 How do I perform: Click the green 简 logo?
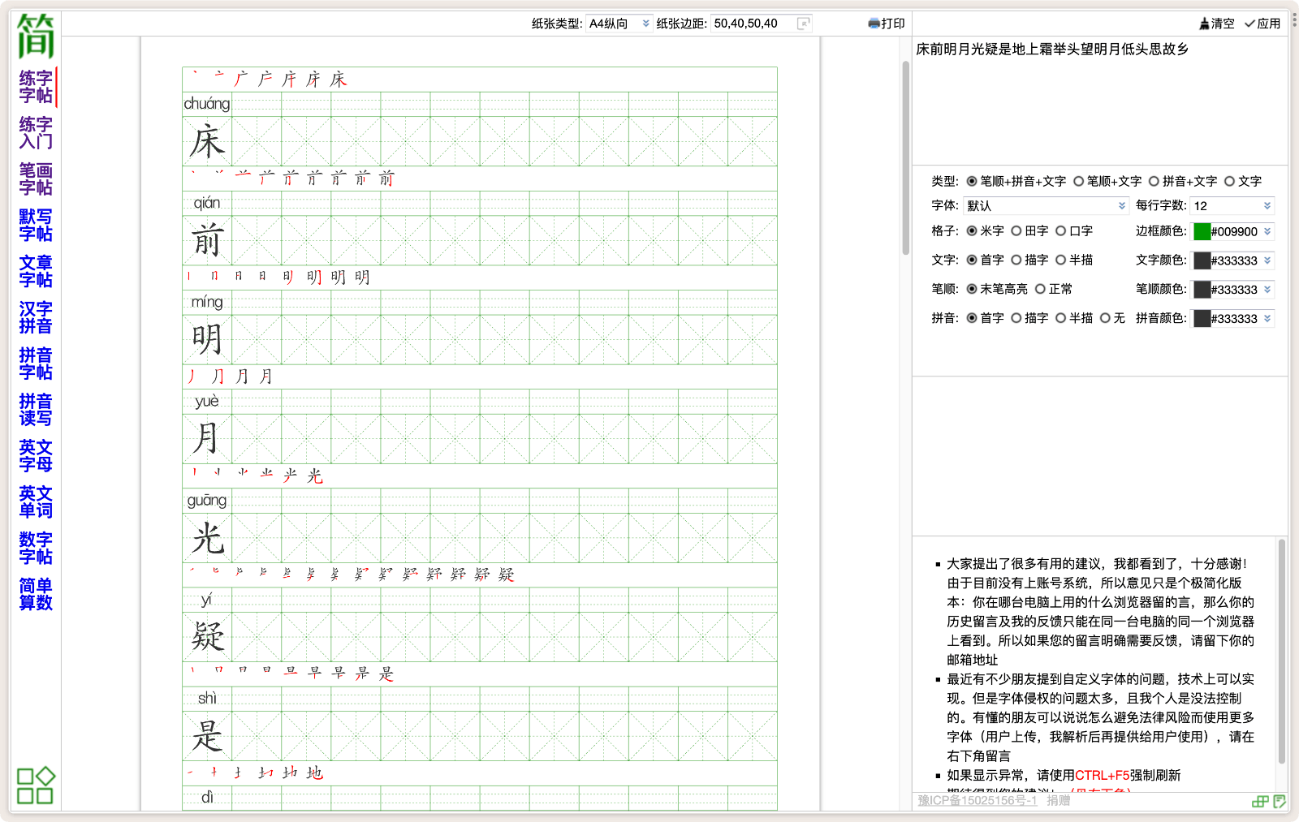36,37
